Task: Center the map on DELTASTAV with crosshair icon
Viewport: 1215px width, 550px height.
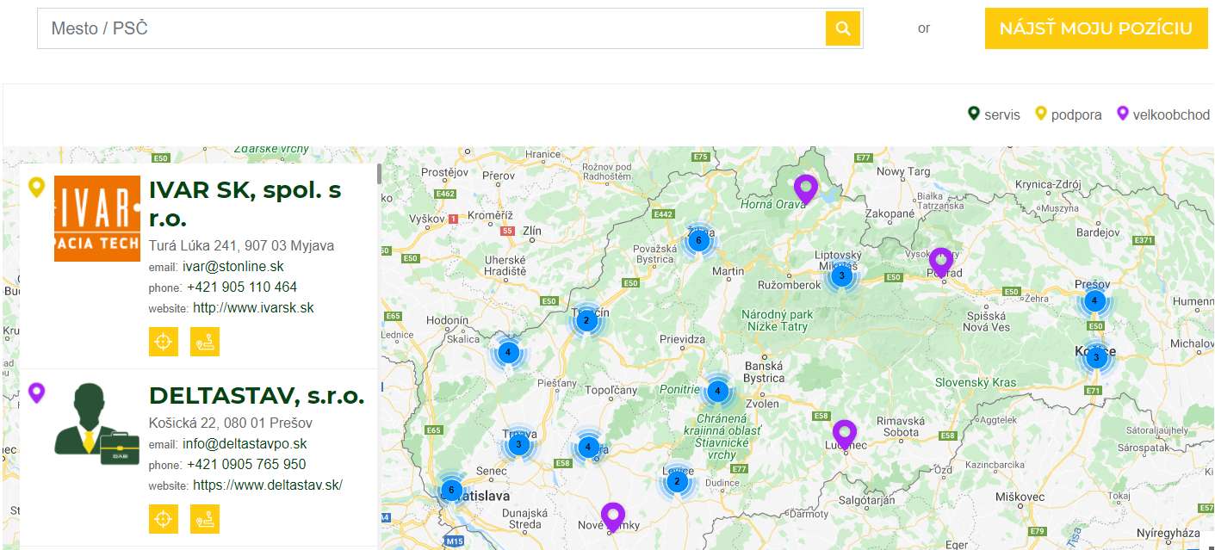Action: [164, 519]
